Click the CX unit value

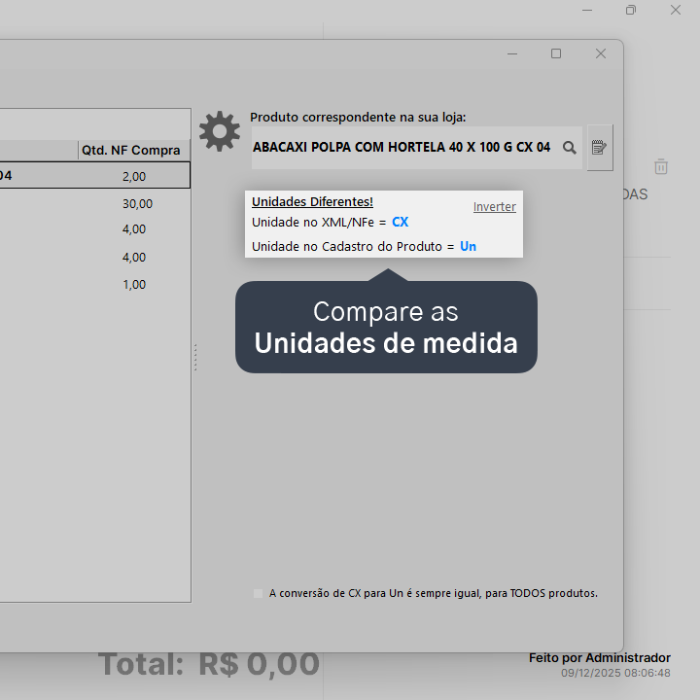(x=400, y=222)
